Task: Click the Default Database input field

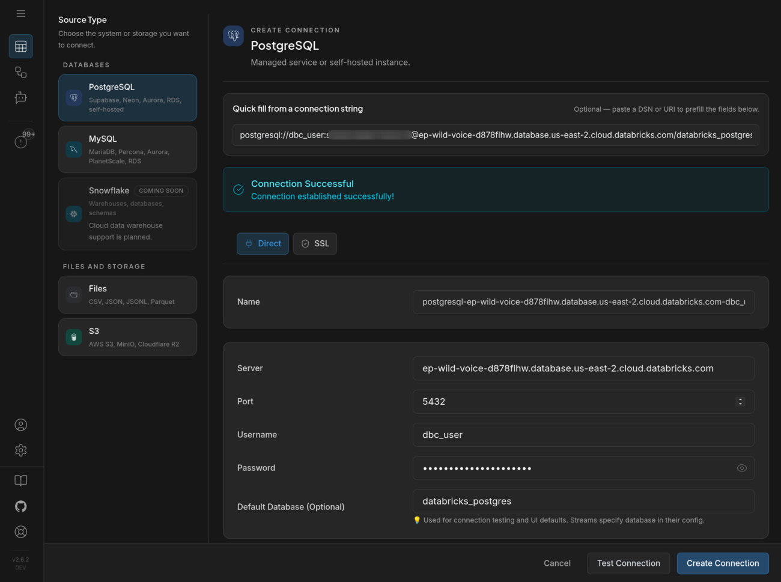Action: point(583,501)
